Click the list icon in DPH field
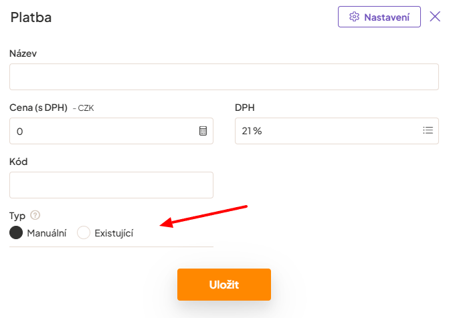449x318 pixels. click(428, 131)
